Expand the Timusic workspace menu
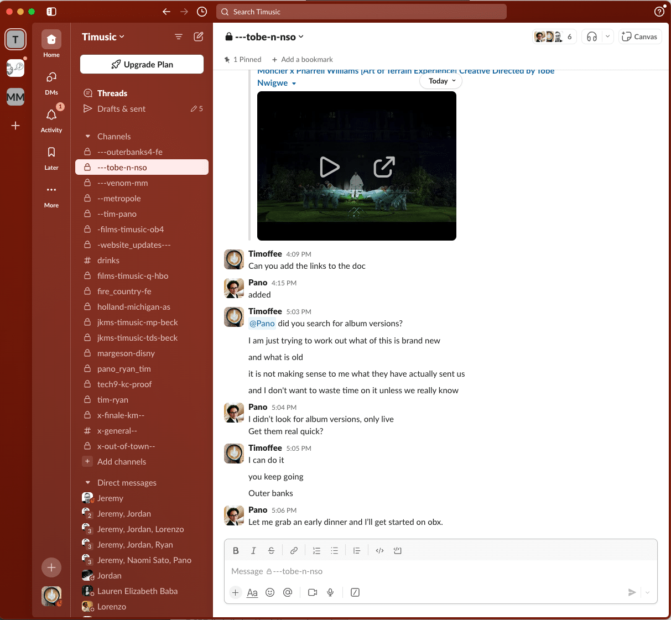The height and width of the screenshot is (620, 671). point(103,37)
